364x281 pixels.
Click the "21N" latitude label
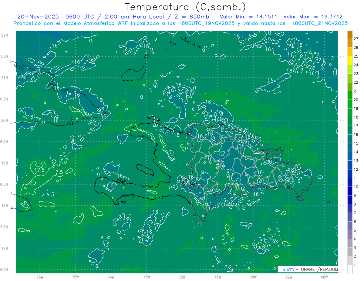[5, 78]
